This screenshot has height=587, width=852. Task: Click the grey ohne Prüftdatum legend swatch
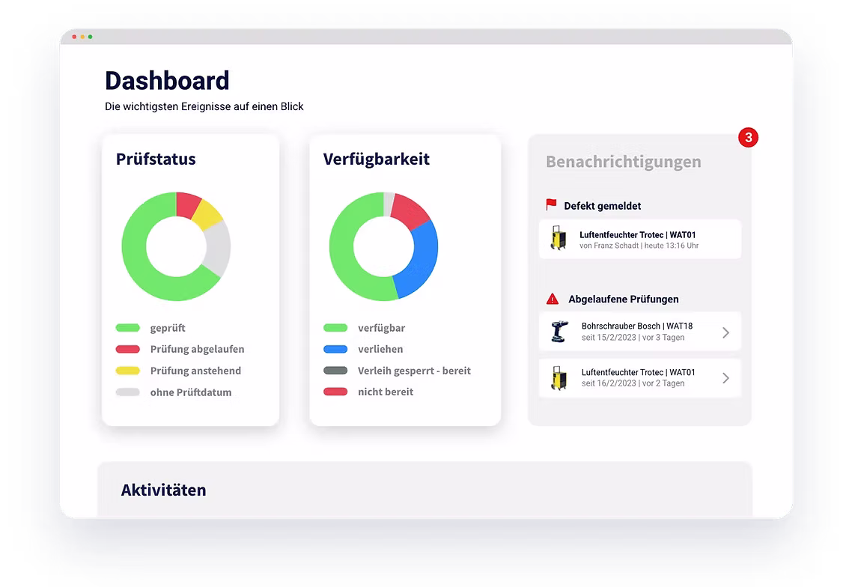(128, 392)
